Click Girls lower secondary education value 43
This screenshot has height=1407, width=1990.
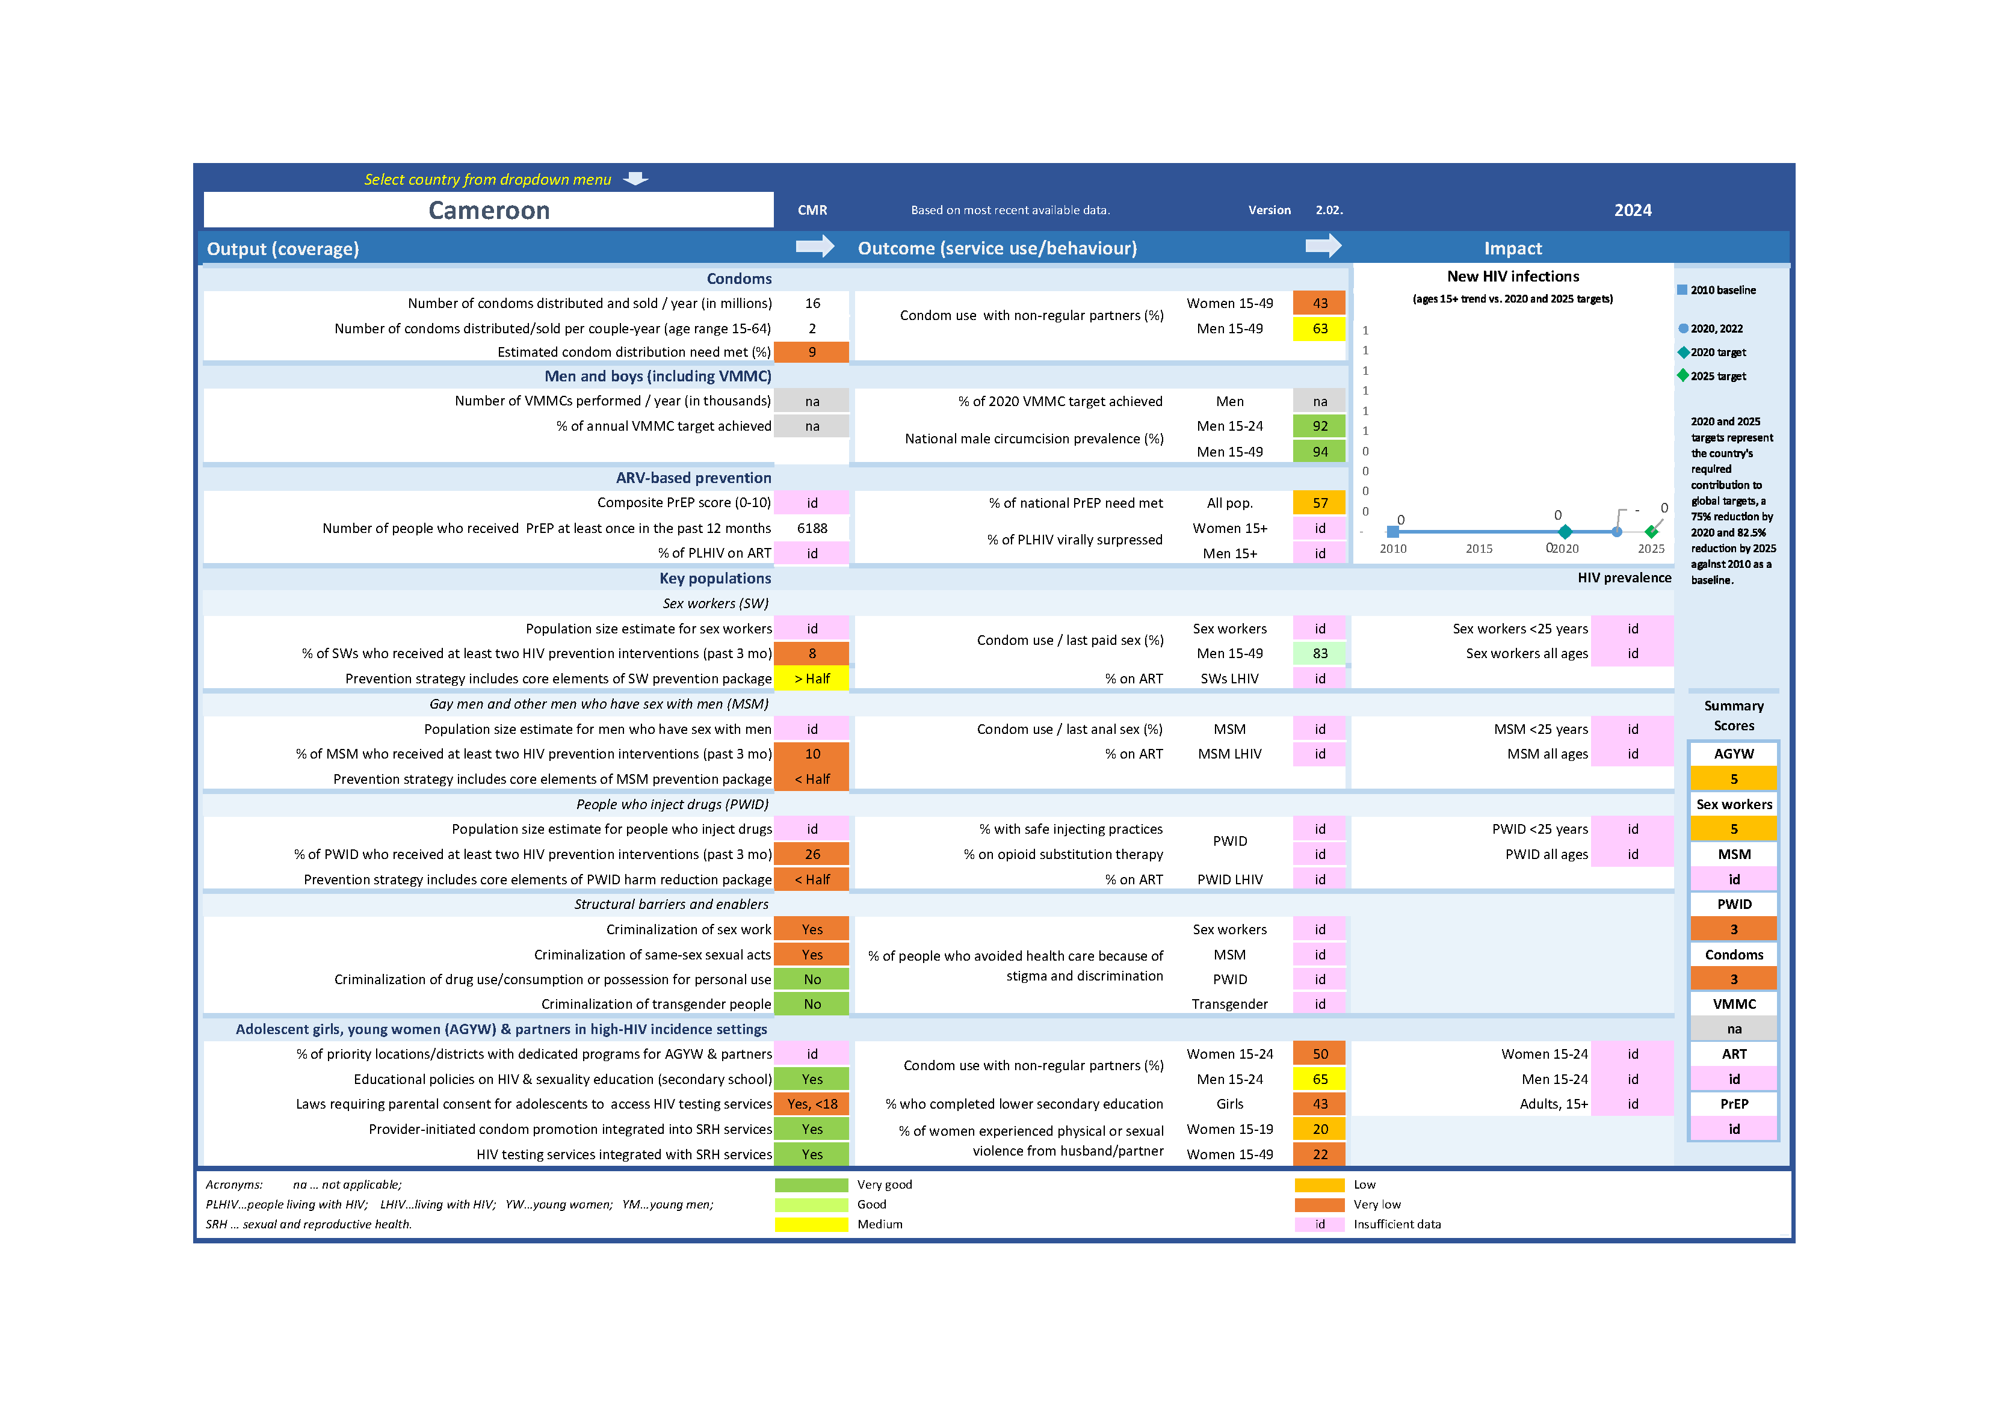point(1319,1104)
